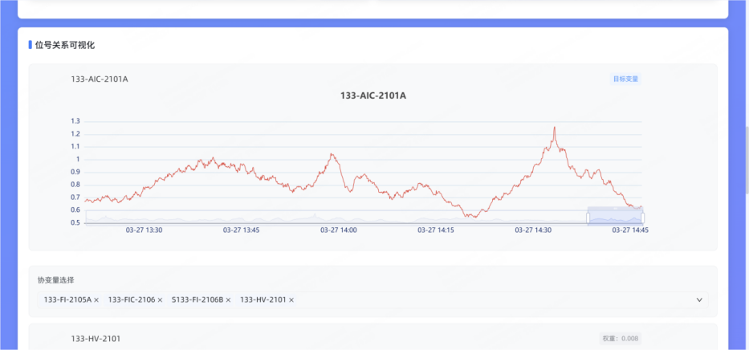
Task: Remove the 133-FIC-2106 covariate tag
Action: click(160, 300)
